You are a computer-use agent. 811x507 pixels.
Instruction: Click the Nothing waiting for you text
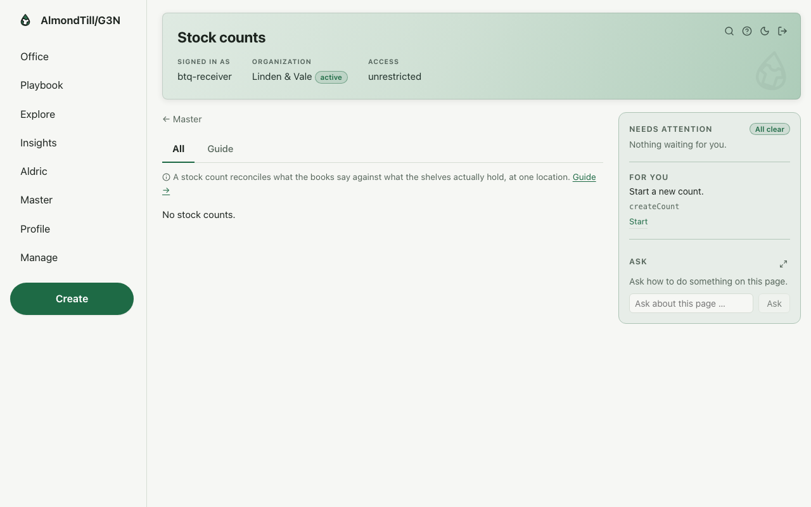tap(677, 144)
